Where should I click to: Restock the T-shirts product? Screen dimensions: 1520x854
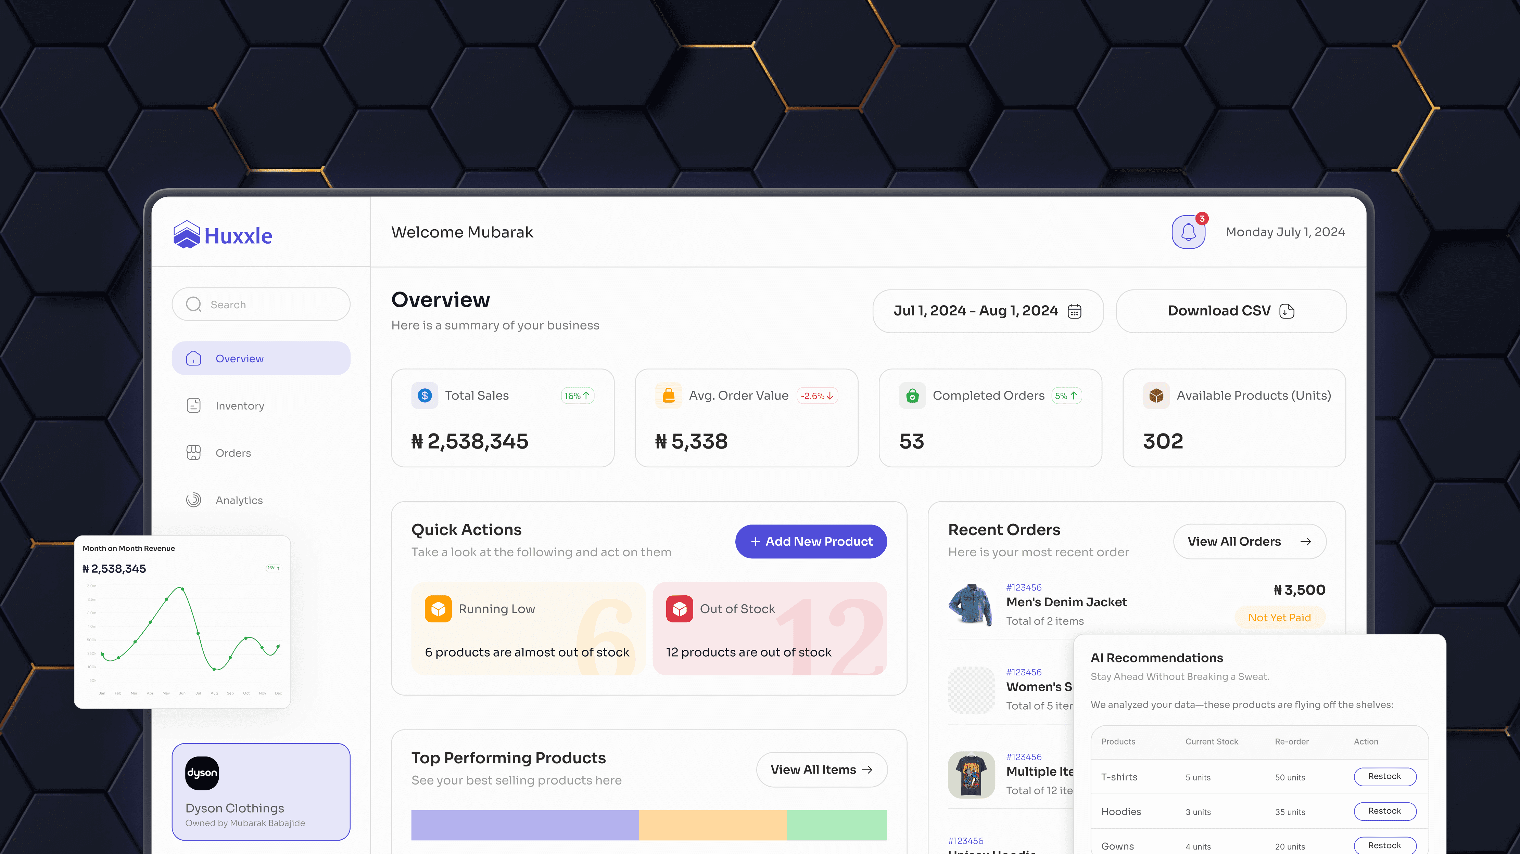click(1385, 777)
